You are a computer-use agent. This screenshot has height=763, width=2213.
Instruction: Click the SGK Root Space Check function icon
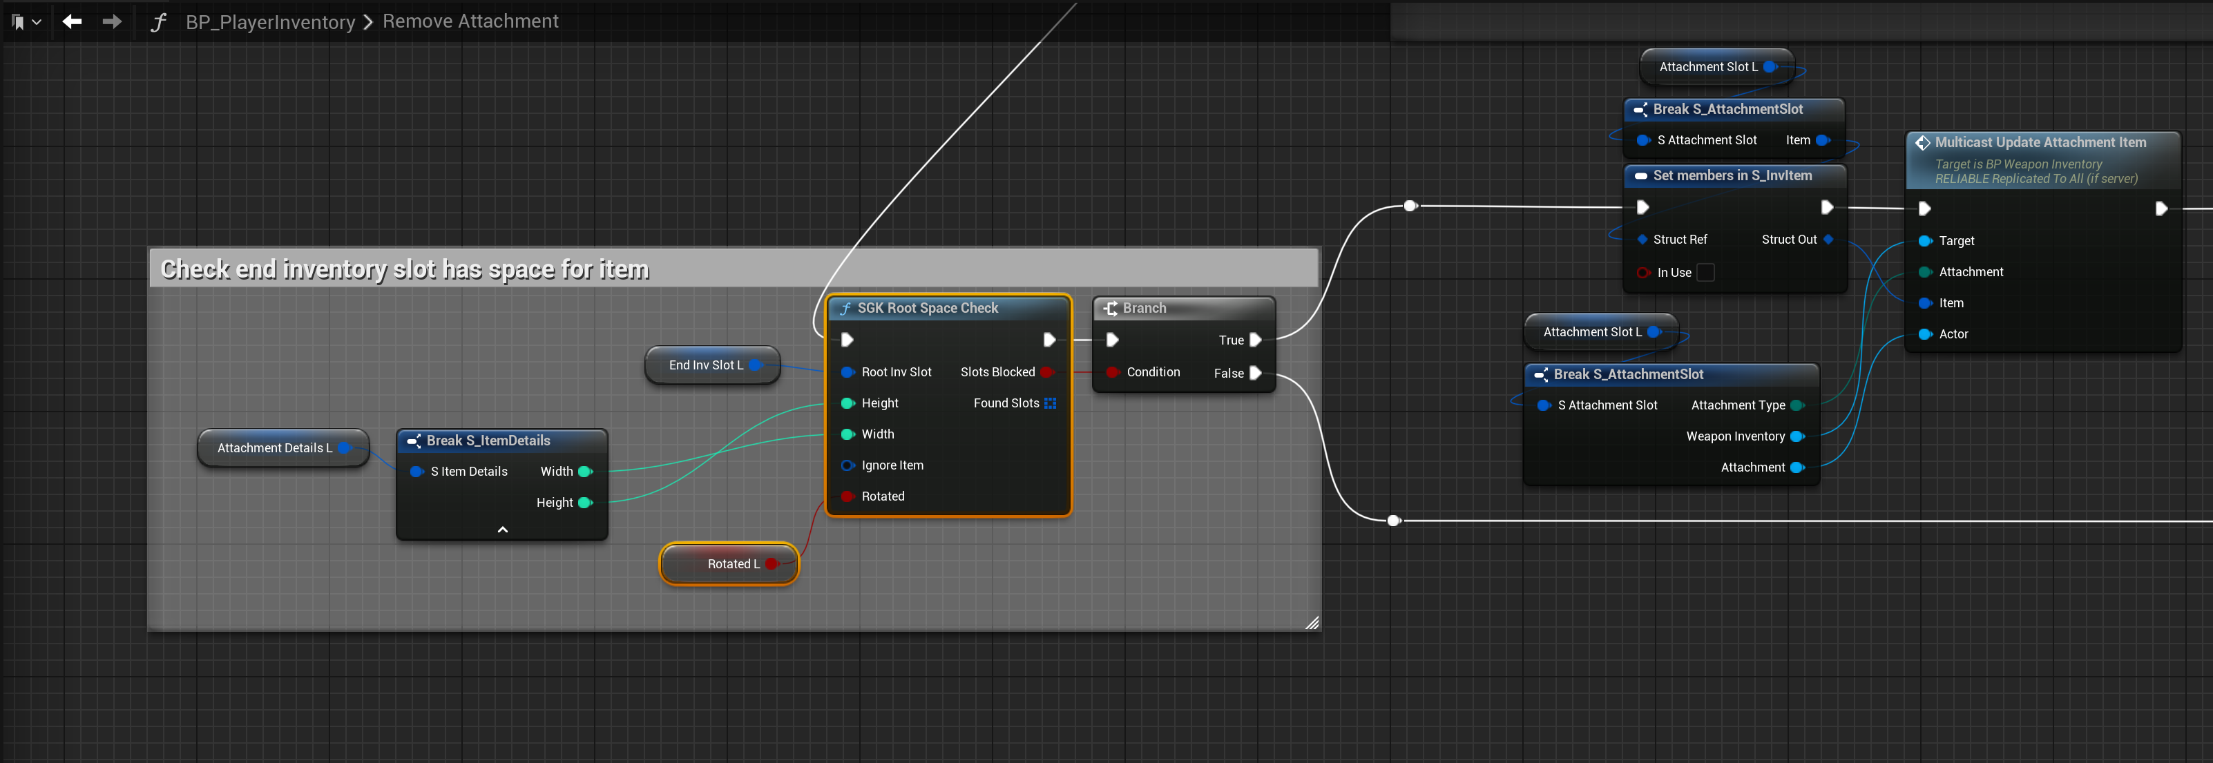(845, 307)
